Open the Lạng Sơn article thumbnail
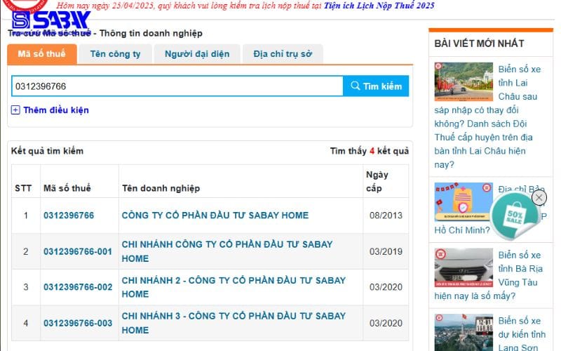This screenshot has width=561, height=351. point(464,332)
